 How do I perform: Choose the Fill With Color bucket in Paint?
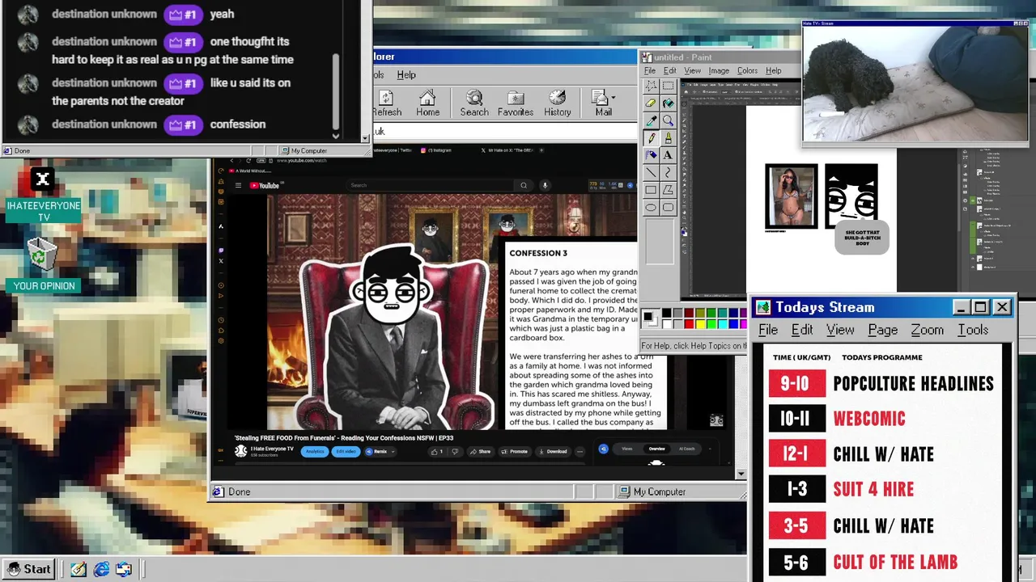(x=668, y=103)
